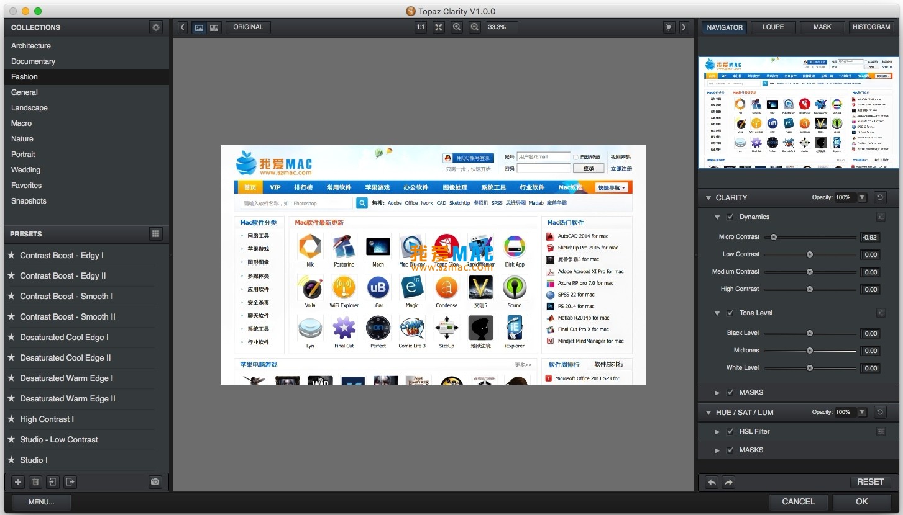Viewport: 903px width, 515px height.
Task: Click the RESET button
Action: point(870,482)
